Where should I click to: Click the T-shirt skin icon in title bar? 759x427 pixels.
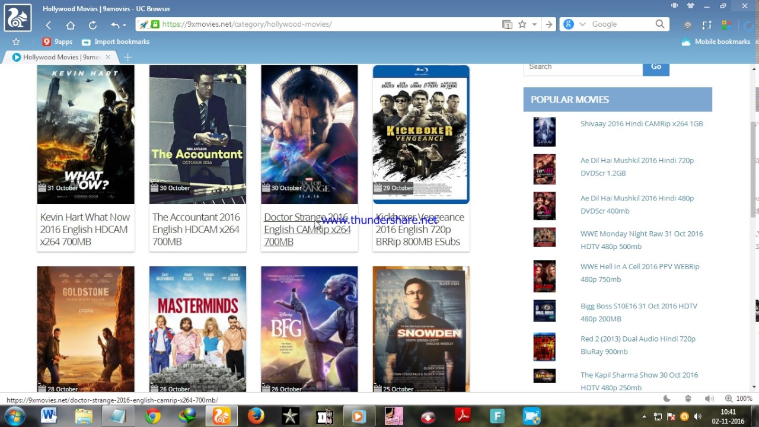pyautogui.click(x=690, y=6)
